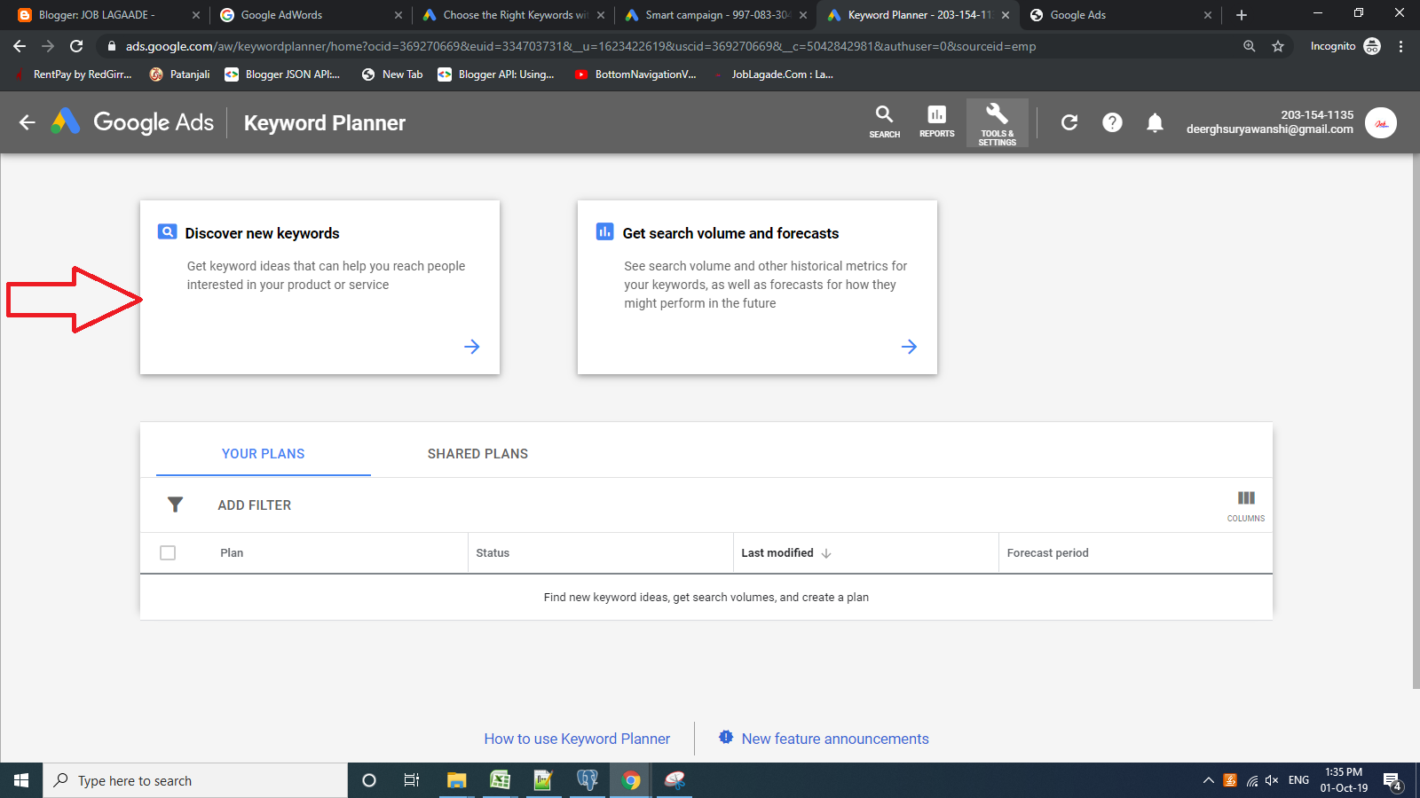Sort table by Forecast period column
The height and width of the screenshot is (798, 1420).
[1047, 553]
